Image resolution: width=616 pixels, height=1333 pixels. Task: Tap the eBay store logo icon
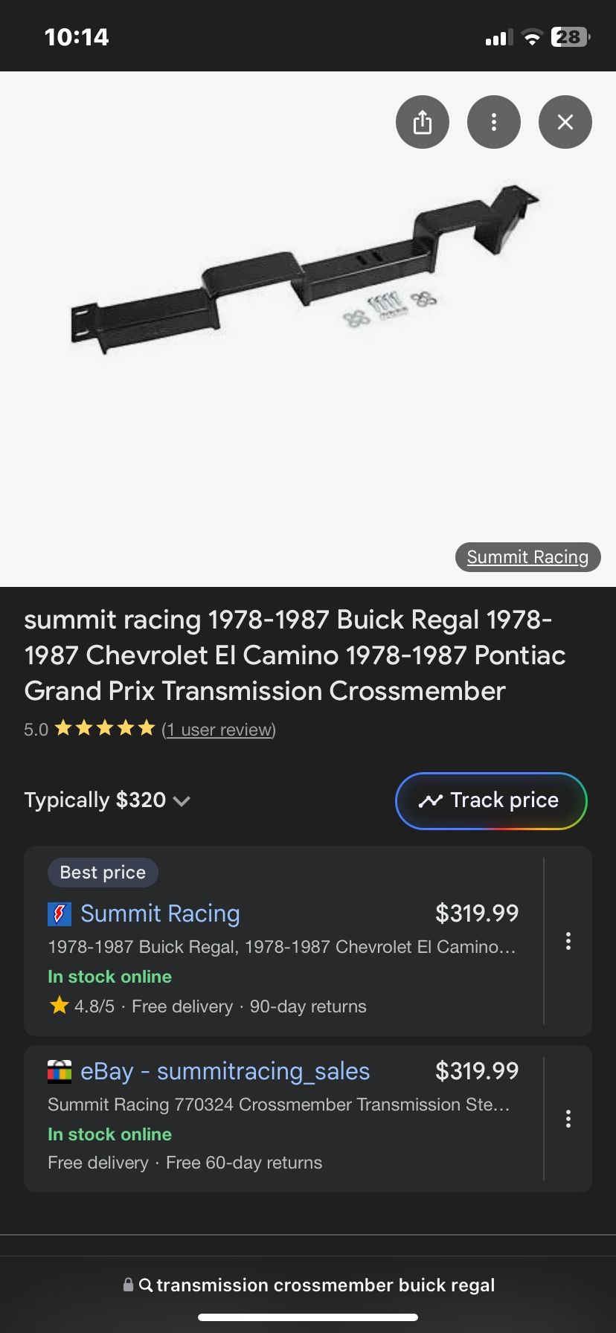point(60,1071)
